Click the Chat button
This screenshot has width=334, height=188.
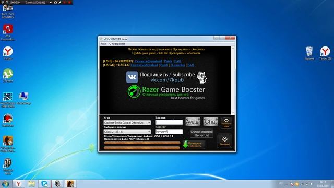(210, 122)
